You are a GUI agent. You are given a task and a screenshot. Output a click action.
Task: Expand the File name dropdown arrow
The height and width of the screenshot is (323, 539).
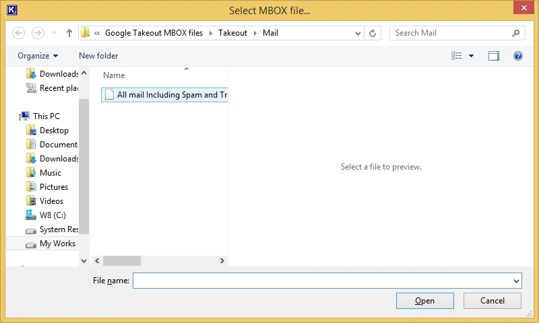pos(516,281)
